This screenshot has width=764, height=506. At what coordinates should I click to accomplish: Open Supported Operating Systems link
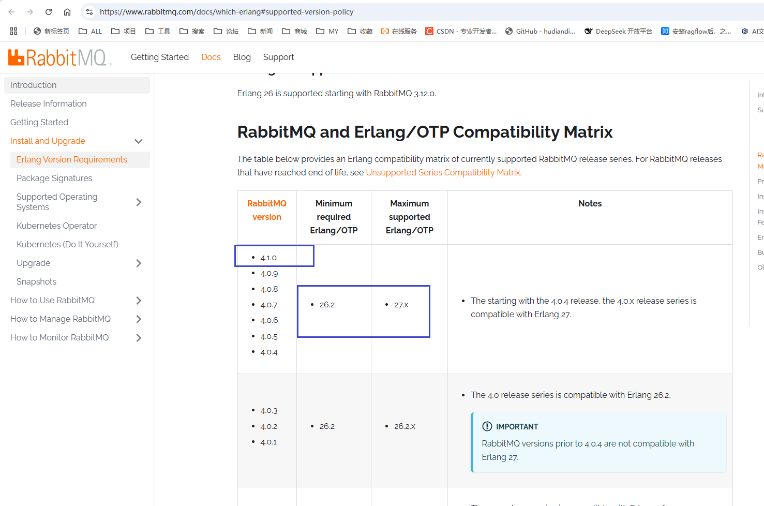point(57,202)
